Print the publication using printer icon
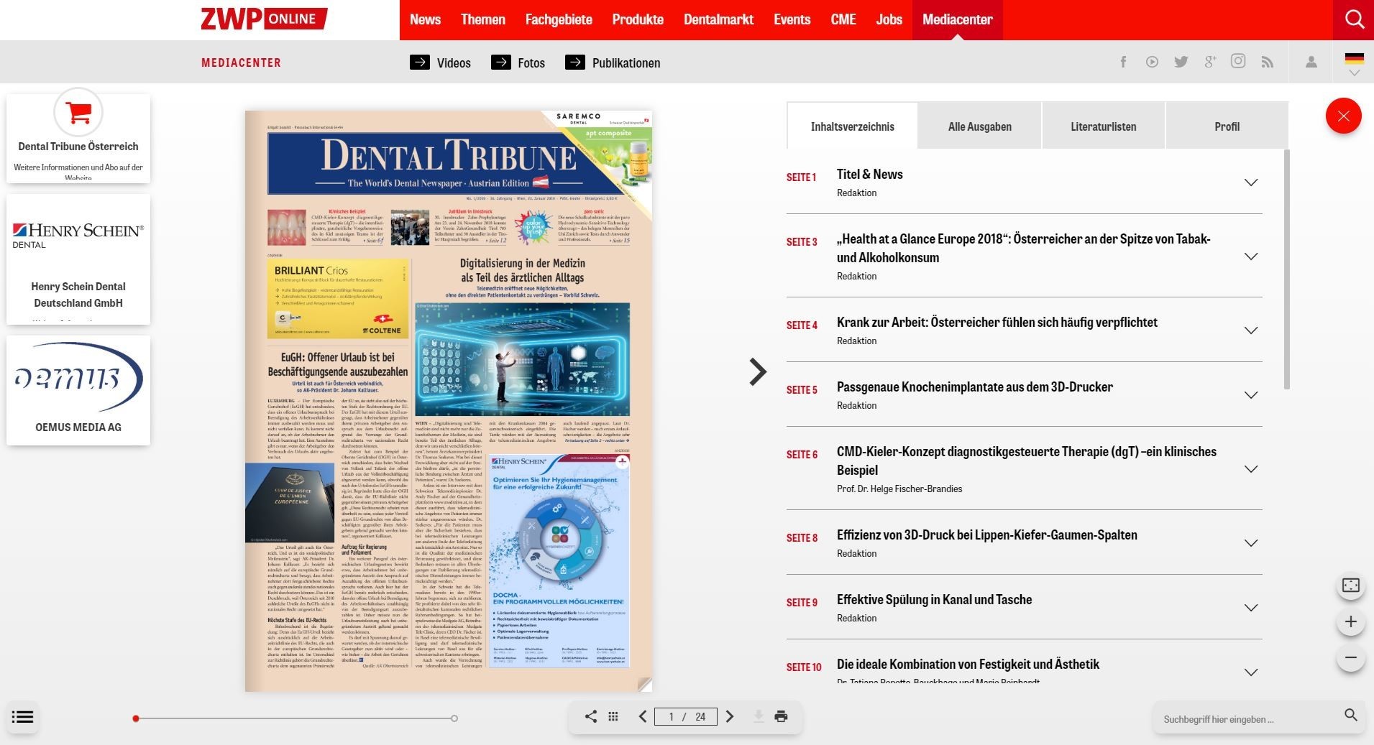Viewport: 1374px width, 745px height. click(x=782, y=716)
